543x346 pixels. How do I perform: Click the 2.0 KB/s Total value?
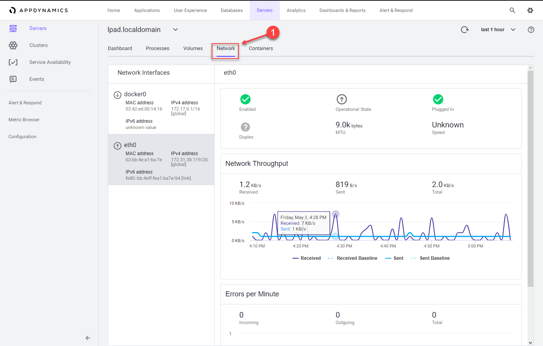pos(443,185)
